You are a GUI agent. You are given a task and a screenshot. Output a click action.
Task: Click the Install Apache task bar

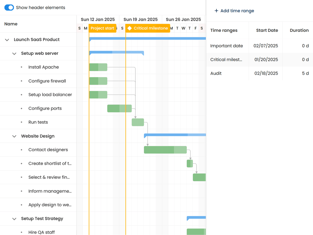pos(98,67)
